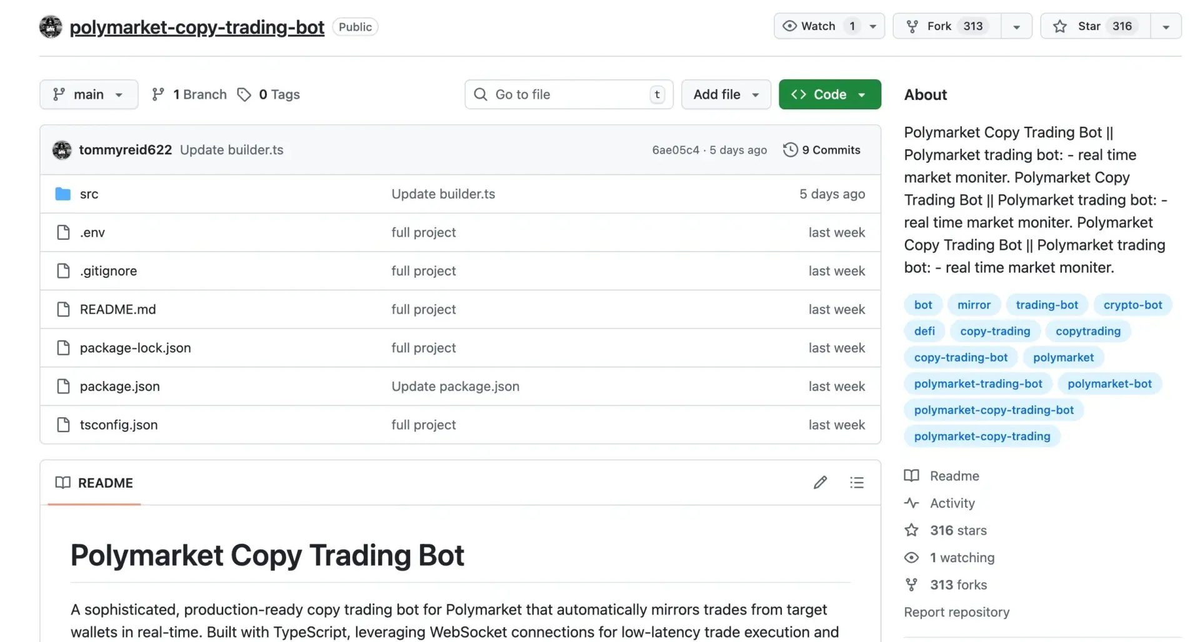Select the commits history clock icon
This screenshot has height=642, width=1200.
pyautogui.click(x=790, y=150)
